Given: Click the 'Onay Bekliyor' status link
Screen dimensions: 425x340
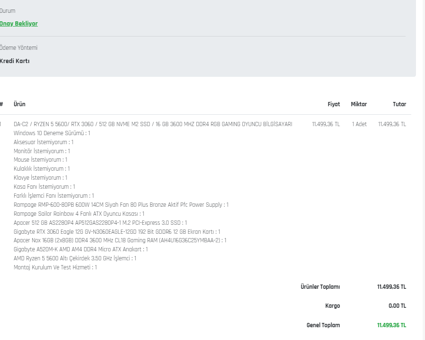Looking at the screenshot, I should [x=18, y=24].
